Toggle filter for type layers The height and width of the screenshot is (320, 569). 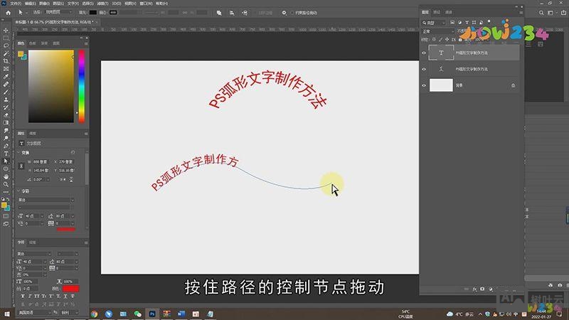pos(467,23)
